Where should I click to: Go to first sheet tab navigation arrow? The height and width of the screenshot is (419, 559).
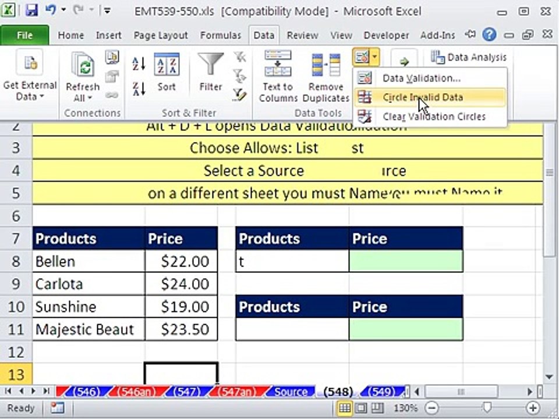pyautogui.click(x=8, y=391)
